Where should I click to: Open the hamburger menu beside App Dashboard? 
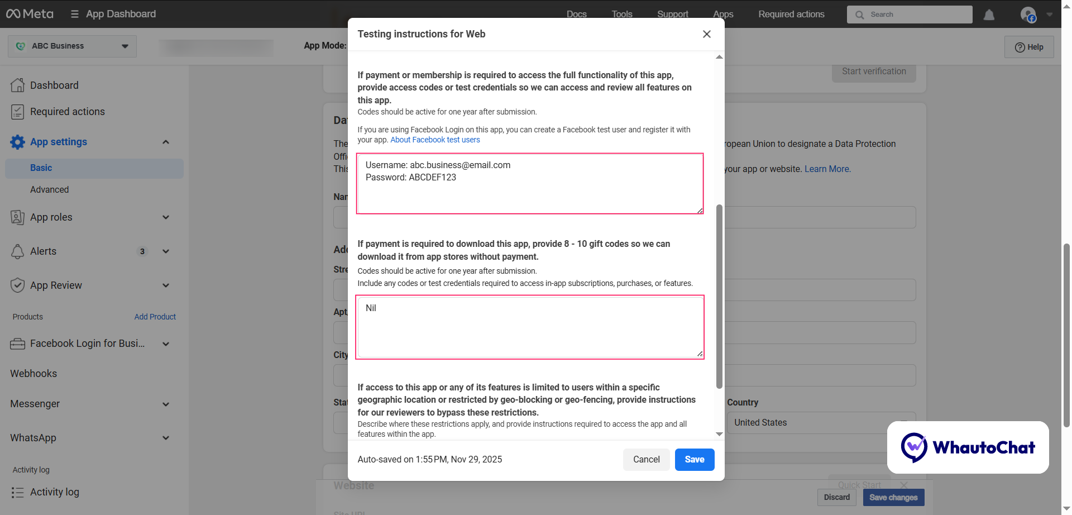(75, 14)
